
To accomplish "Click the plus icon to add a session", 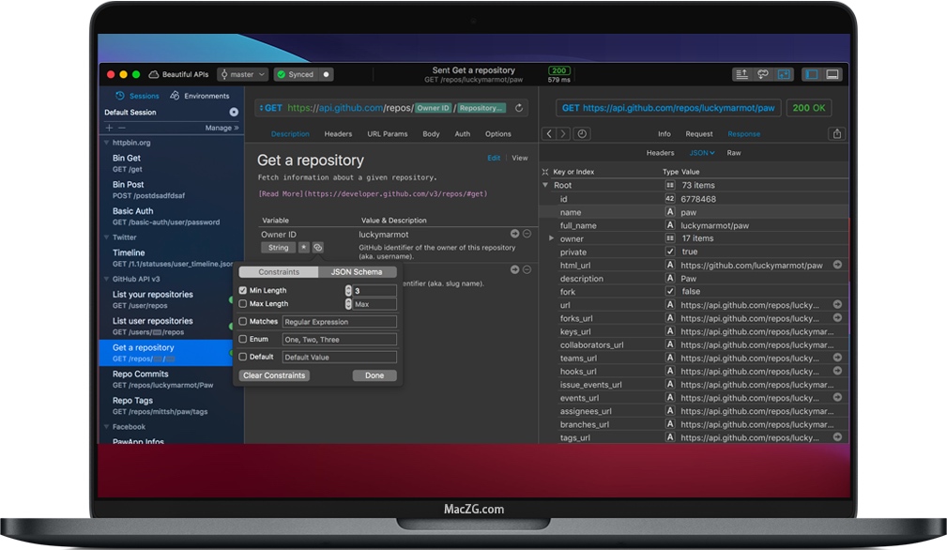I will click(109, 128).
